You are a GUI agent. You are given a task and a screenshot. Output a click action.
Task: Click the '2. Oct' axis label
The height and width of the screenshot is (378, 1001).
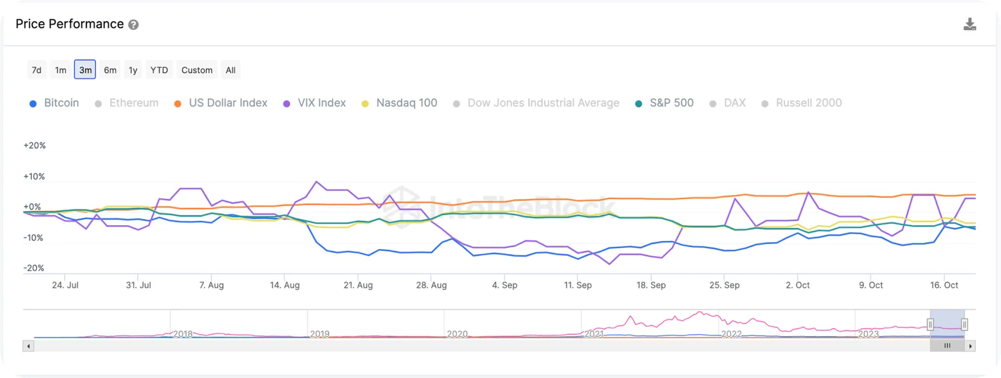click(x=798, y=285)
